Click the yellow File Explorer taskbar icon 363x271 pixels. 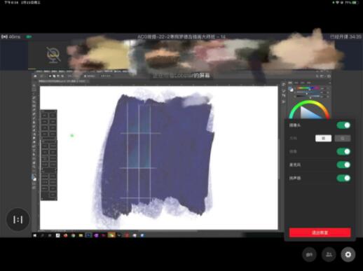(x=81, y=235)
